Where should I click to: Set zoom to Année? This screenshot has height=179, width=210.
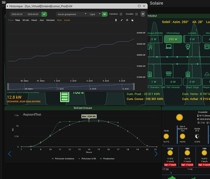pyautogui.click(x=67, y=20)
